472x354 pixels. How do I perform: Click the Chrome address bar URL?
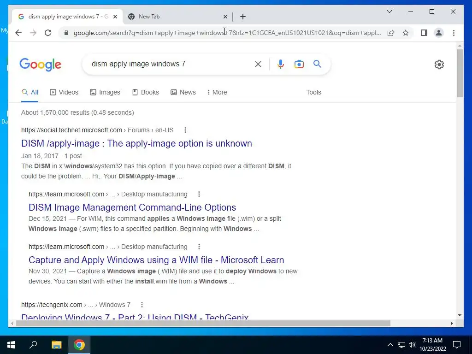click(x=227, y=33)
